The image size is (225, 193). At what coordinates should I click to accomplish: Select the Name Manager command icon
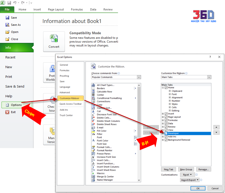(93, 180)
